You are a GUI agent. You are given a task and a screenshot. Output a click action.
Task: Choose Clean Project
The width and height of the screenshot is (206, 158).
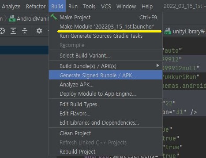105,133
